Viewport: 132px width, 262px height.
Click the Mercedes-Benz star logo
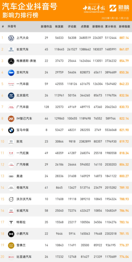coord(11,61)
